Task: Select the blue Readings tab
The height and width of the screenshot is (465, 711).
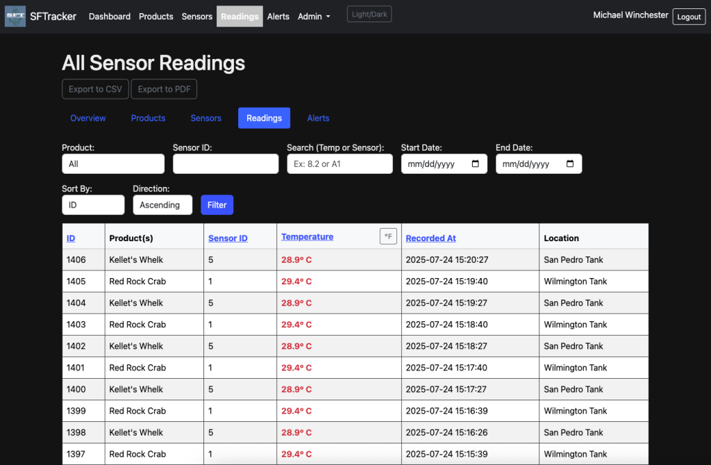Action: (264, 118)
